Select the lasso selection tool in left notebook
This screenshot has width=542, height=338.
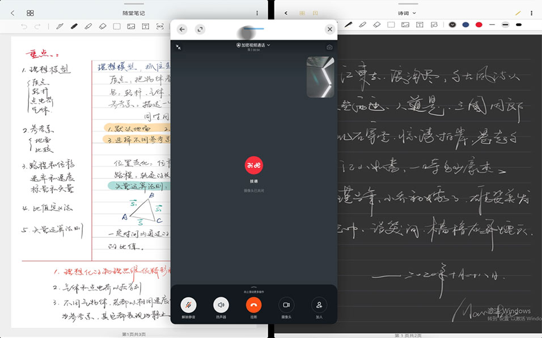(x=117, y=26)
